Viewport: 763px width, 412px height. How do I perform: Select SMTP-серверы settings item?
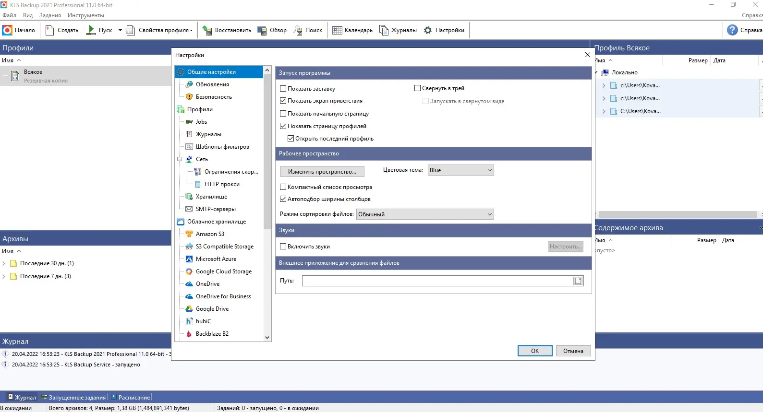216,209
